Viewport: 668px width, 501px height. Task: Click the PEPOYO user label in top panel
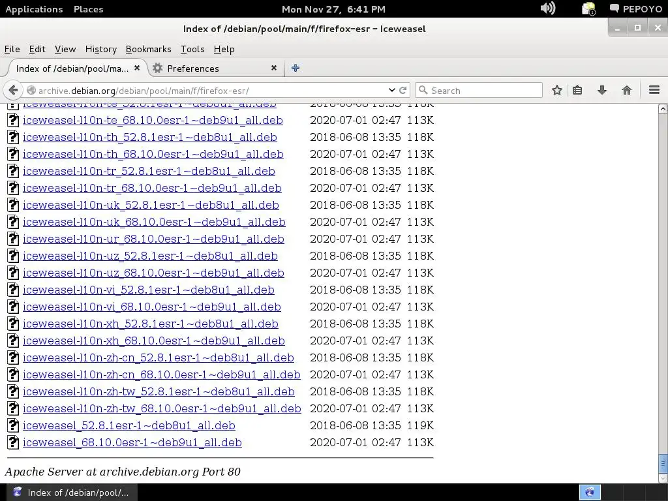coord(643,9)
